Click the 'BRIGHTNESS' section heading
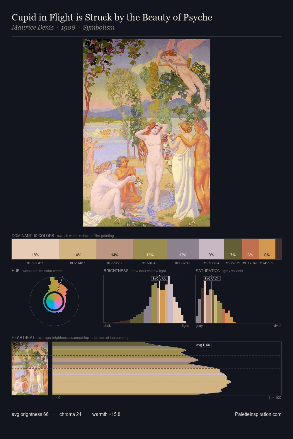Image resolution: width=293 pixels, height=439 pixels. (x=116, y=271)
